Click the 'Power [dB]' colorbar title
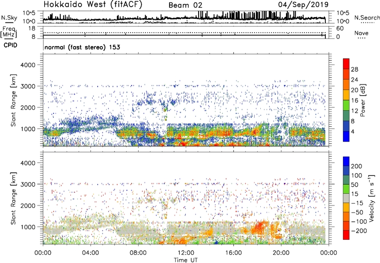This screenshot has width=380, height=263. point(362,100)
